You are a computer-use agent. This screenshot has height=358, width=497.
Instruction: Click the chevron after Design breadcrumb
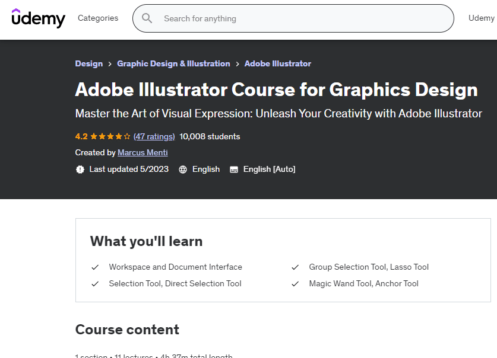[110, 64]
